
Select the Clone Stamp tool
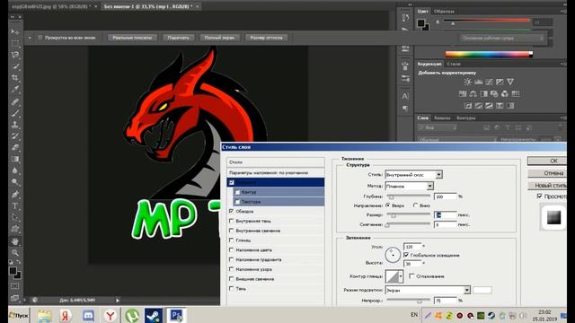[x=15, y=125]
